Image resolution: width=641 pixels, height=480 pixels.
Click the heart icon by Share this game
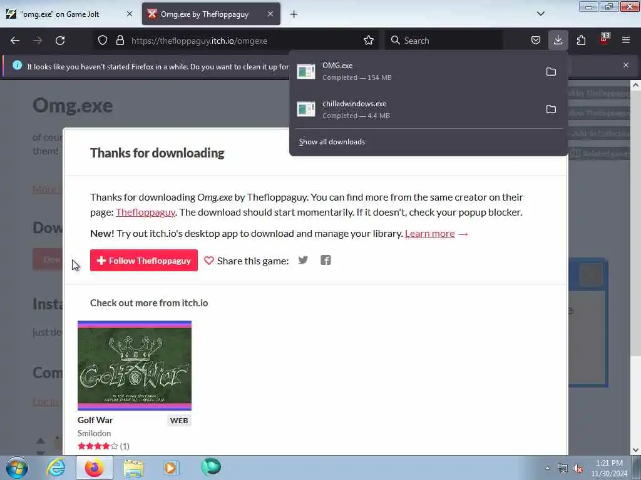point(209,261)
